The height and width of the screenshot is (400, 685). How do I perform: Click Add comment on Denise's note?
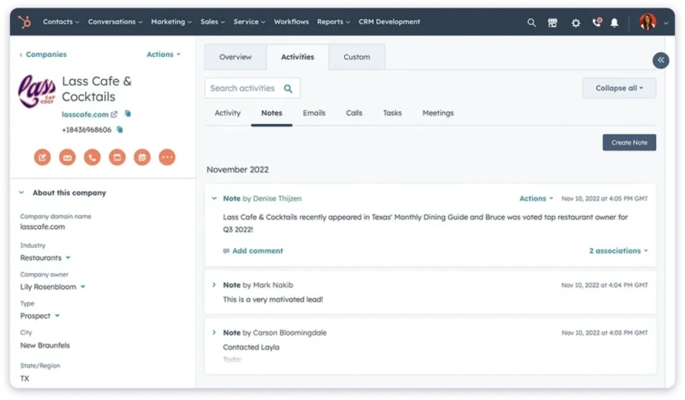click(257, 251)
